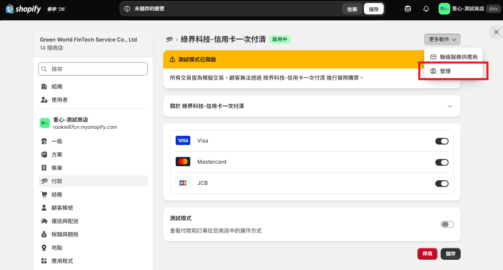Click the green store avatar beside rookie97cn.myshopify.com

(45, 123)
